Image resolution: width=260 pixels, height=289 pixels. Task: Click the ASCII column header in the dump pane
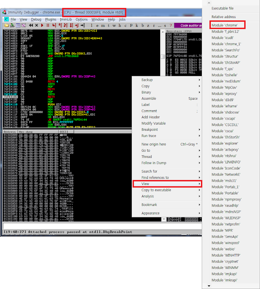pyautogui.click(x=66, y=132)
